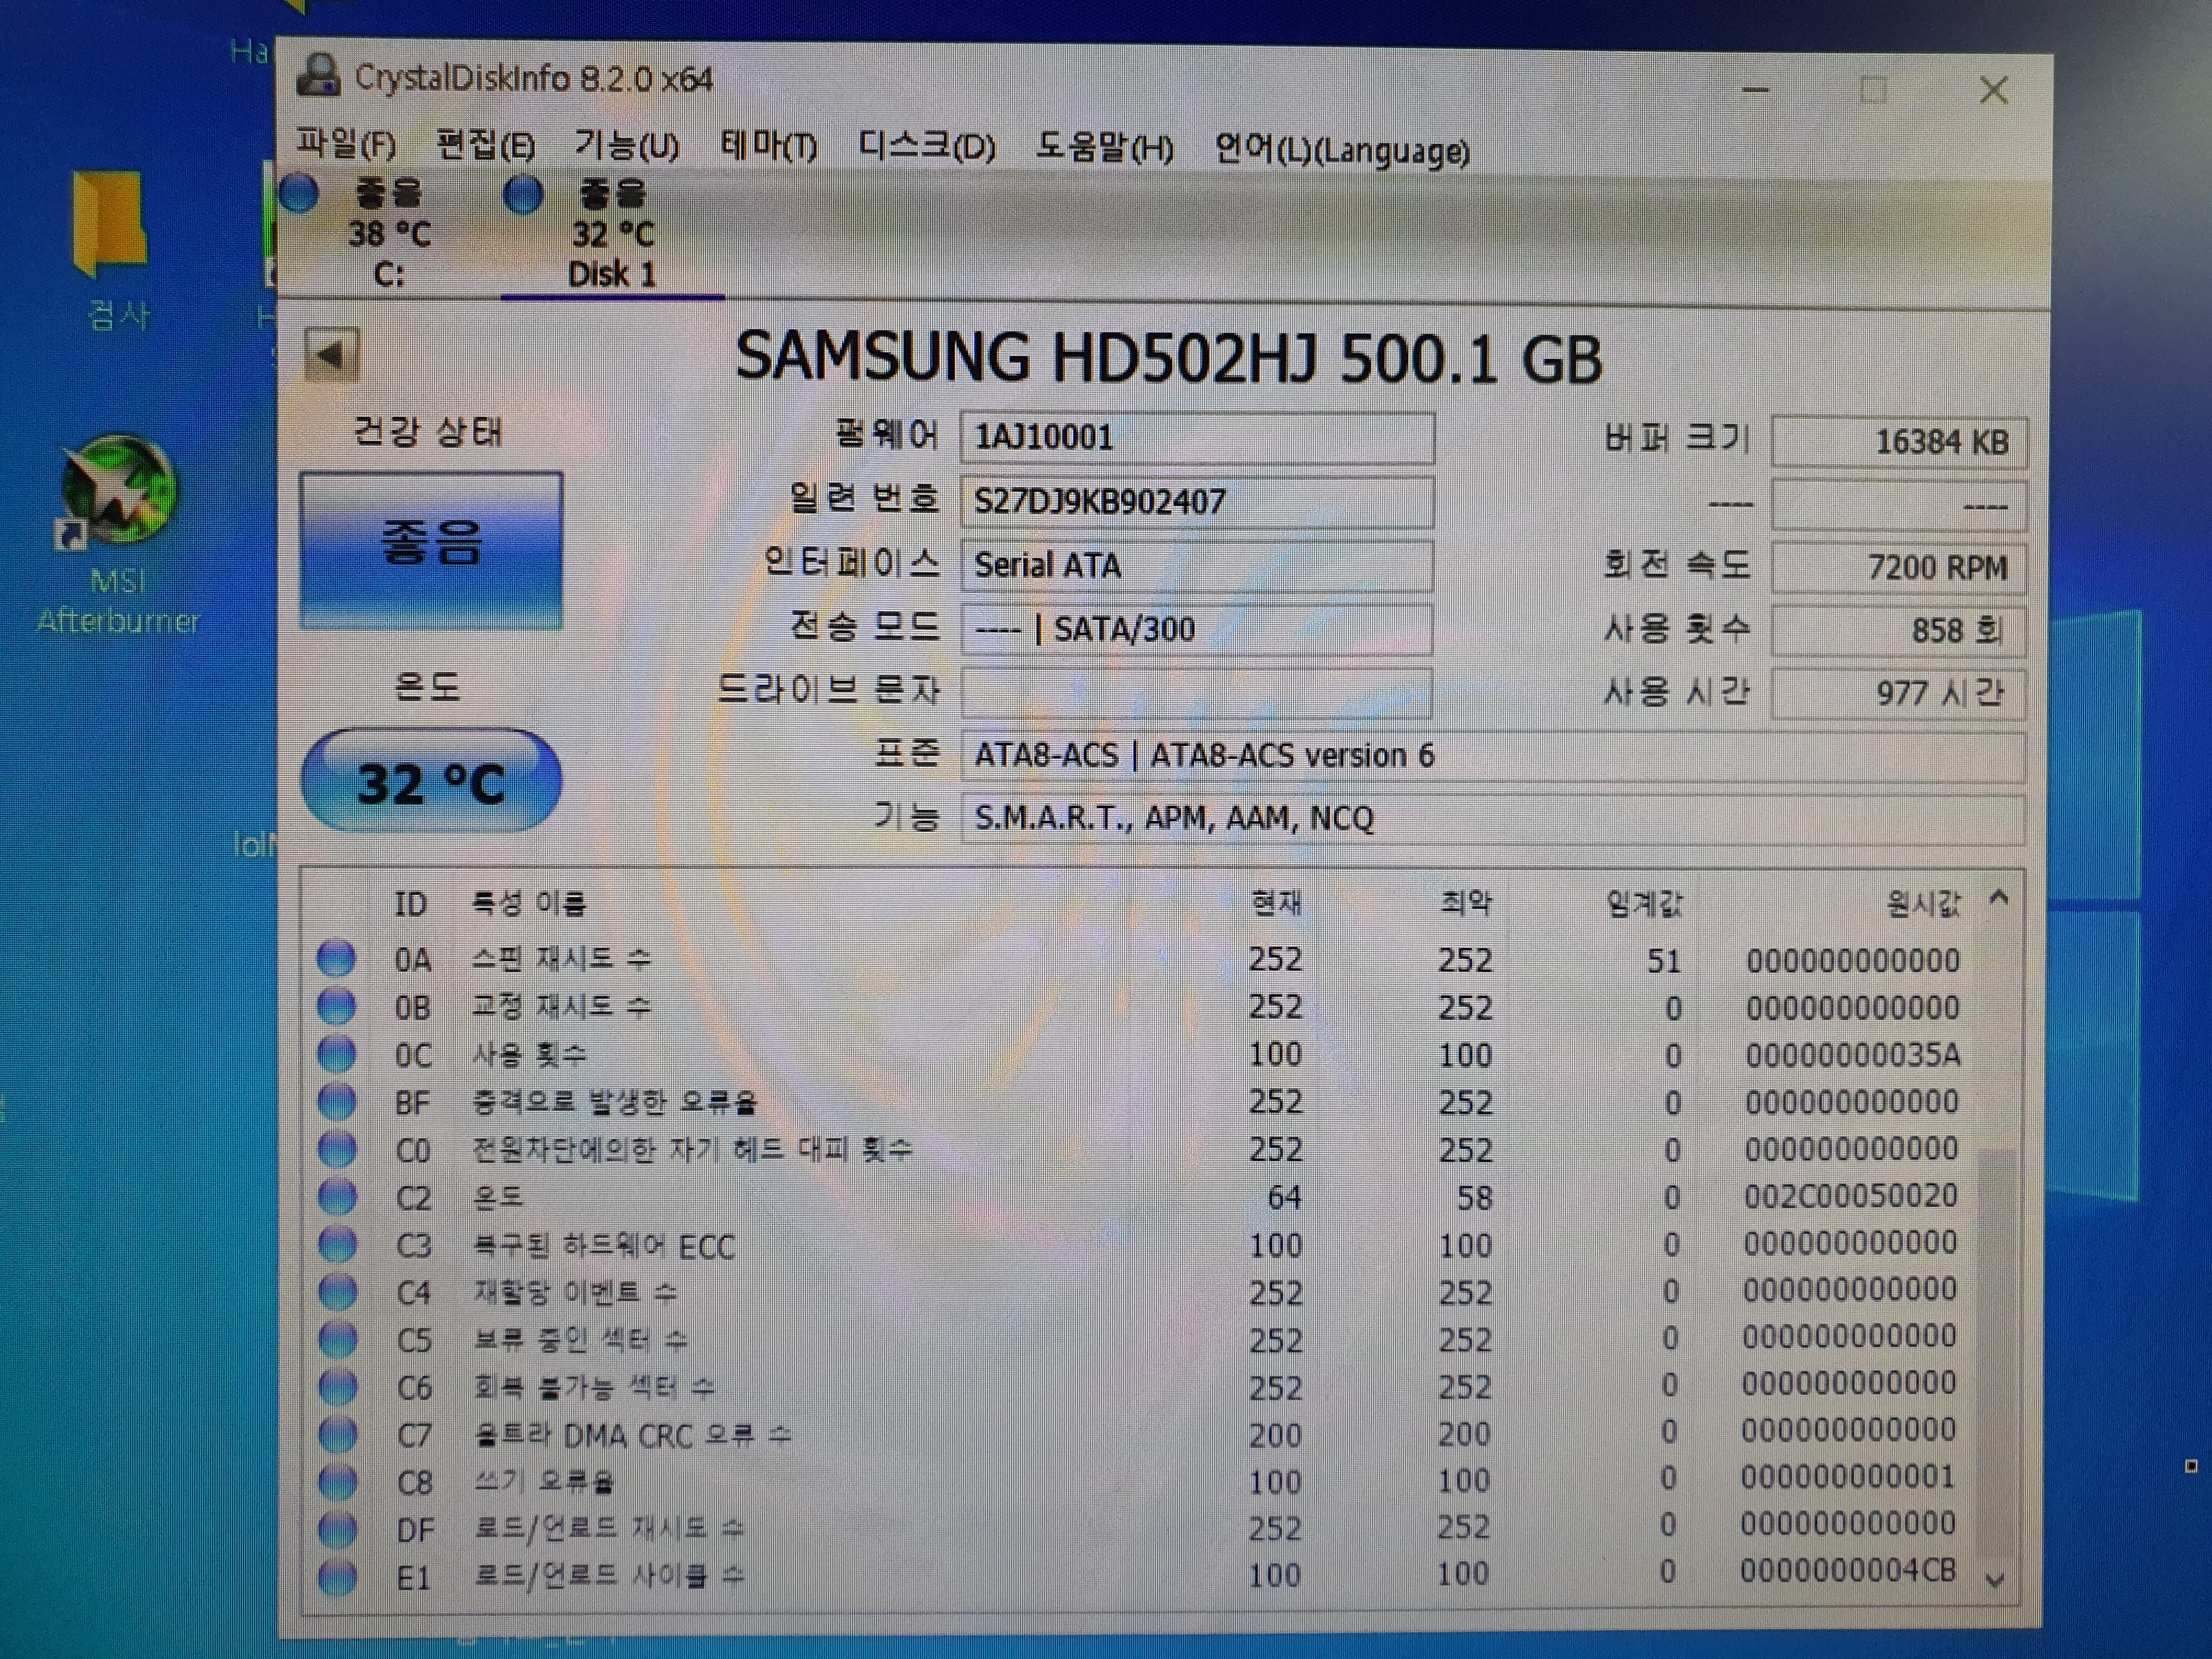Click raw value 002C00050020
This screenshot has width=2212, height=1659.
1851,1196
